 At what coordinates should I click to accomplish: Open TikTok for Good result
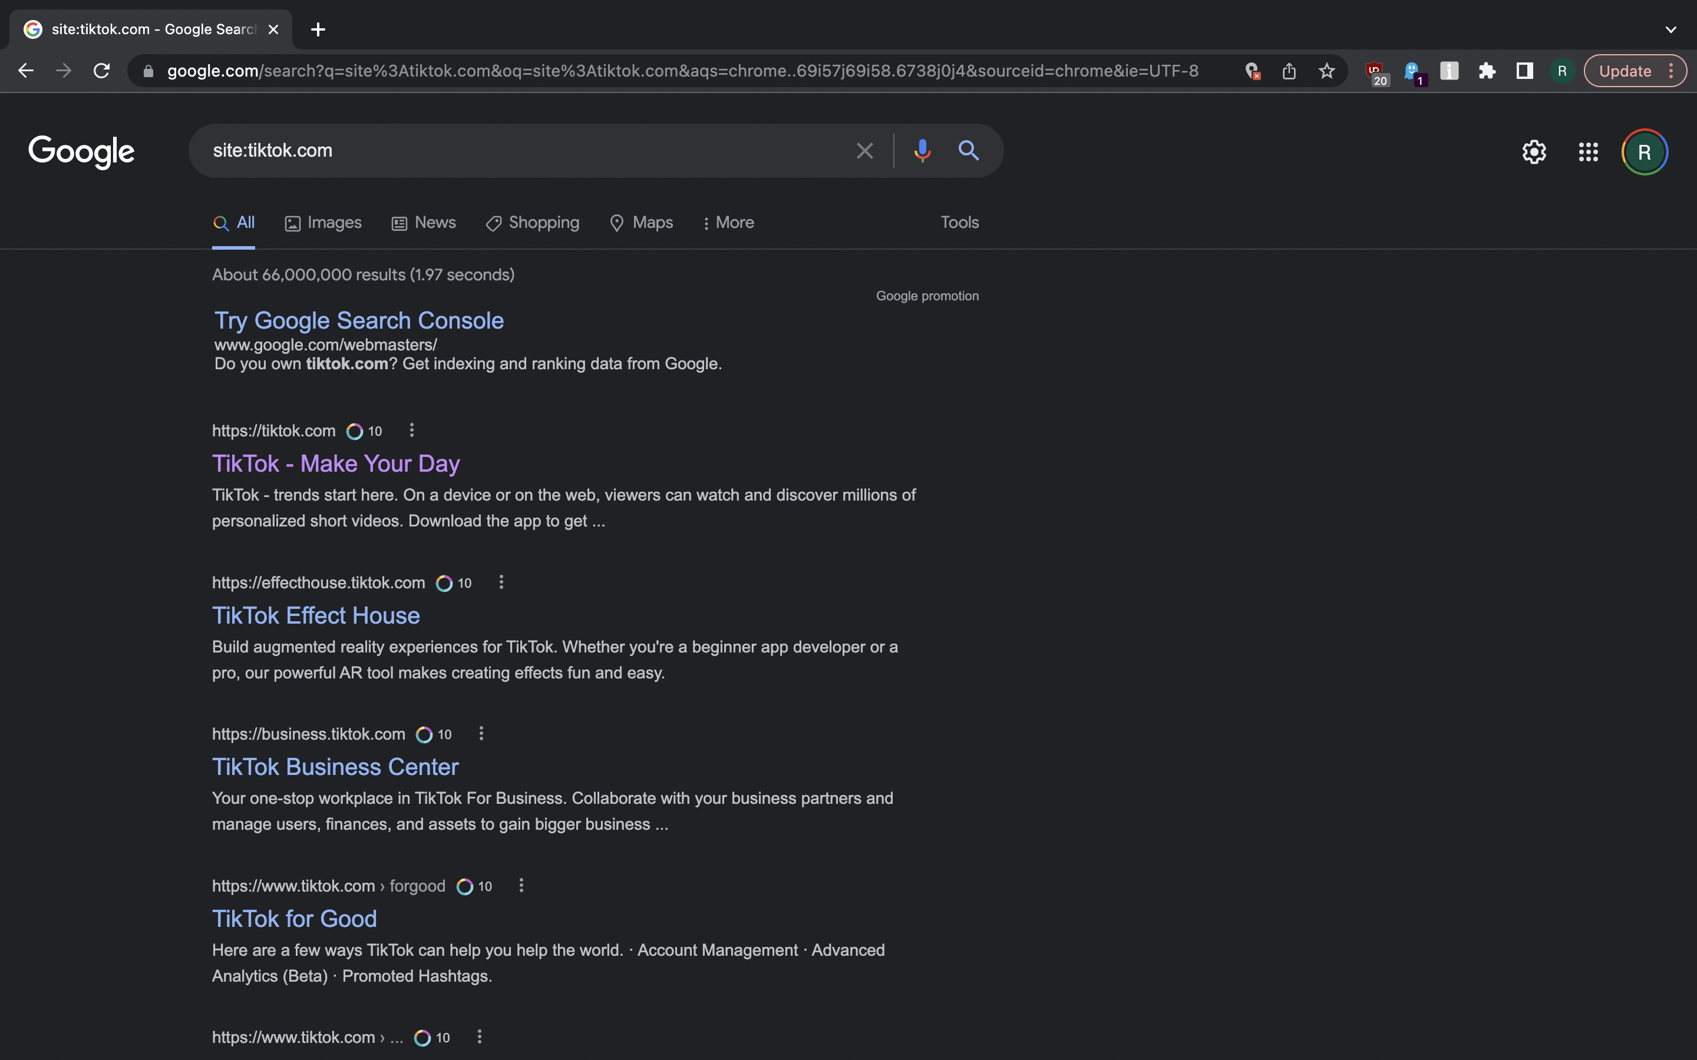pyautogui.click(x=295, y=919)
